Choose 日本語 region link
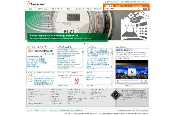The image size is (174, 115). 127,2
